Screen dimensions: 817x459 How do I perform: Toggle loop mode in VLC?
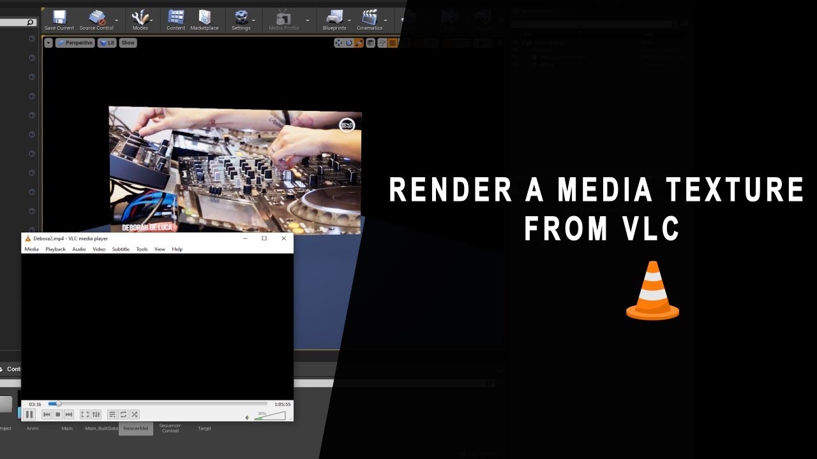tap(123, 414)
